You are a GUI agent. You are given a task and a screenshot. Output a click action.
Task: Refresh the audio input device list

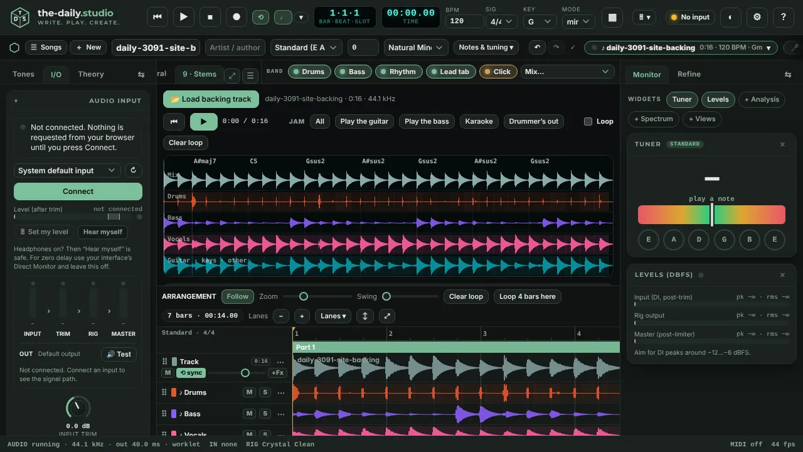coord(133,170)
